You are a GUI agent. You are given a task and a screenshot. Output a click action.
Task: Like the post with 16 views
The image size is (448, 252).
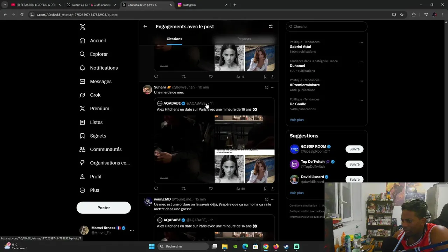pyautogui.click(x=211, y=77)
